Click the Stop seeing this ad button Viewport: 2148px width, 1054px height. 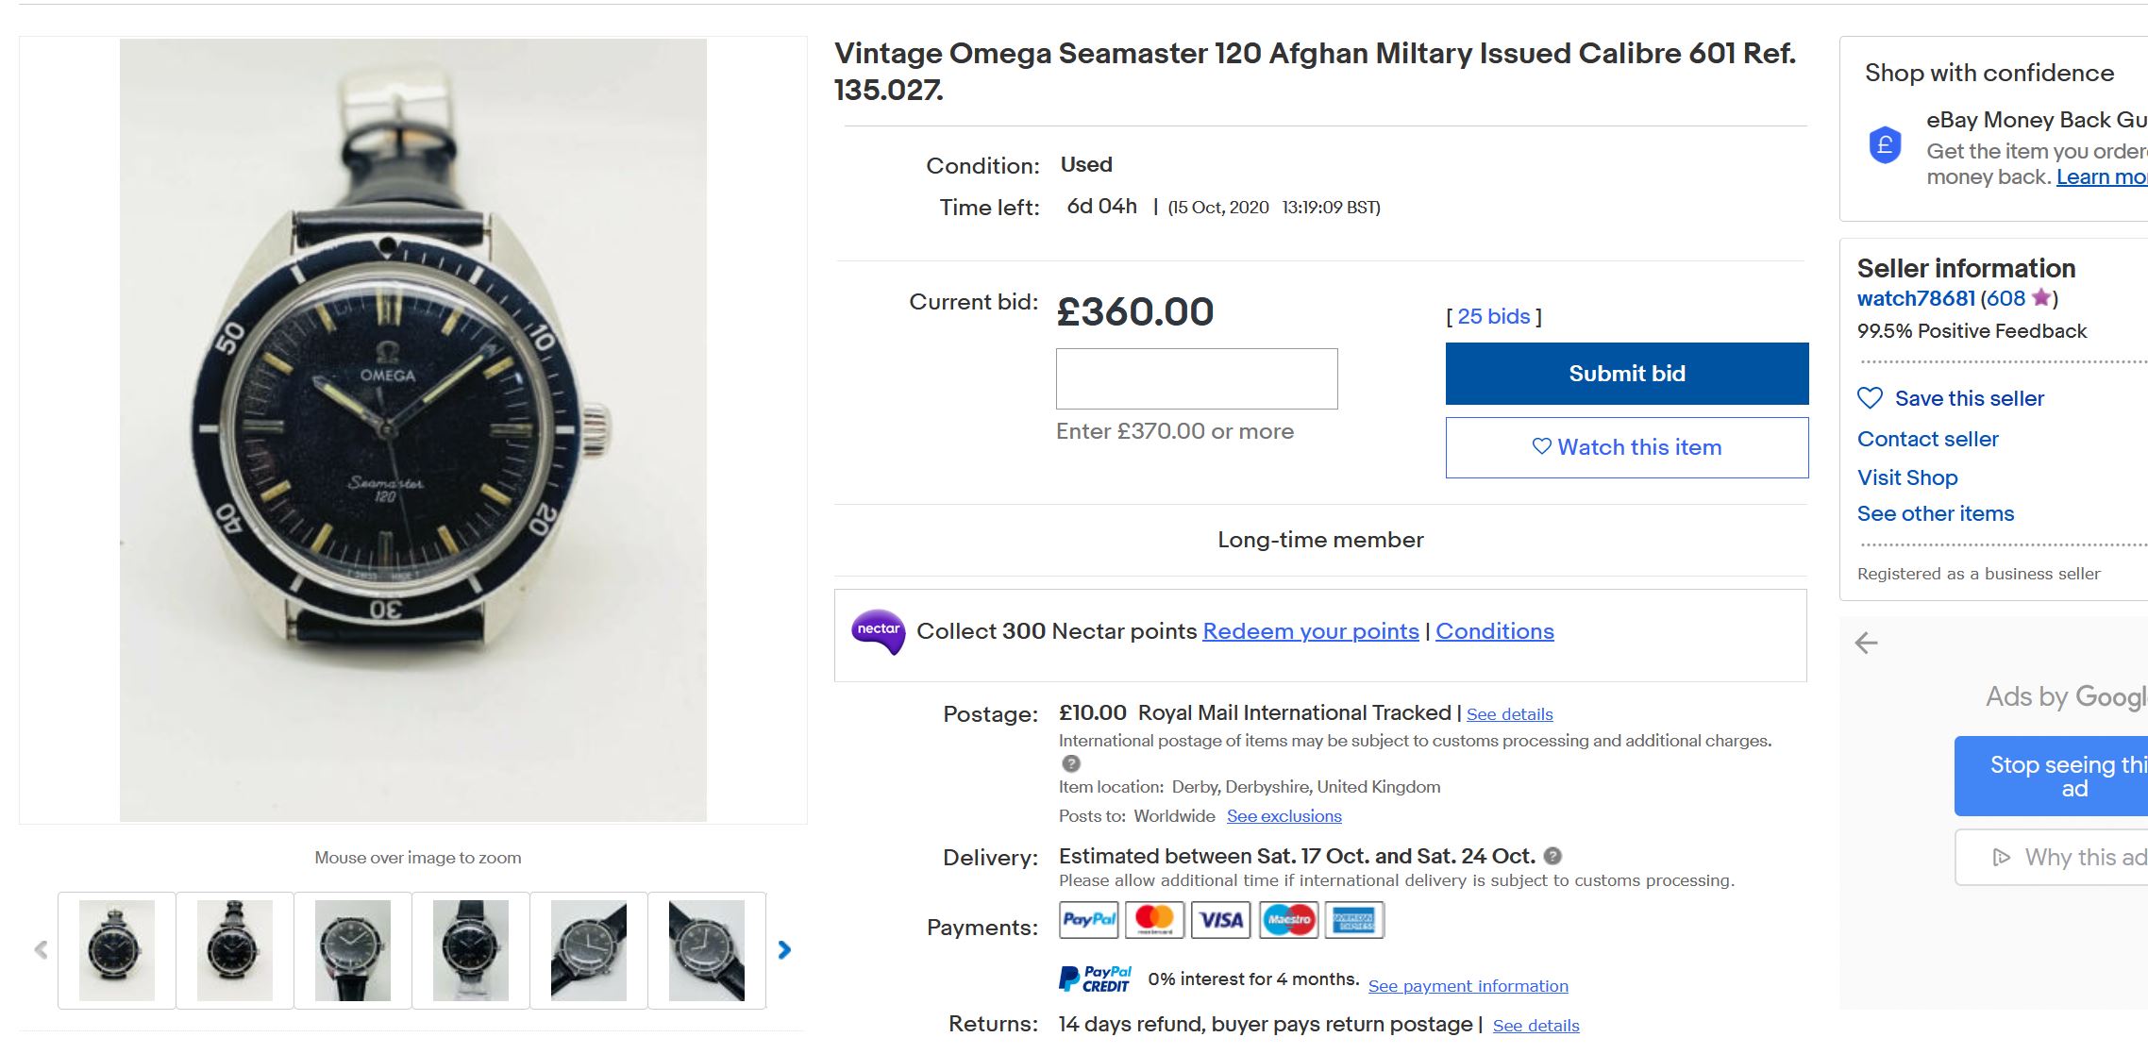(x=2051, y=776)
